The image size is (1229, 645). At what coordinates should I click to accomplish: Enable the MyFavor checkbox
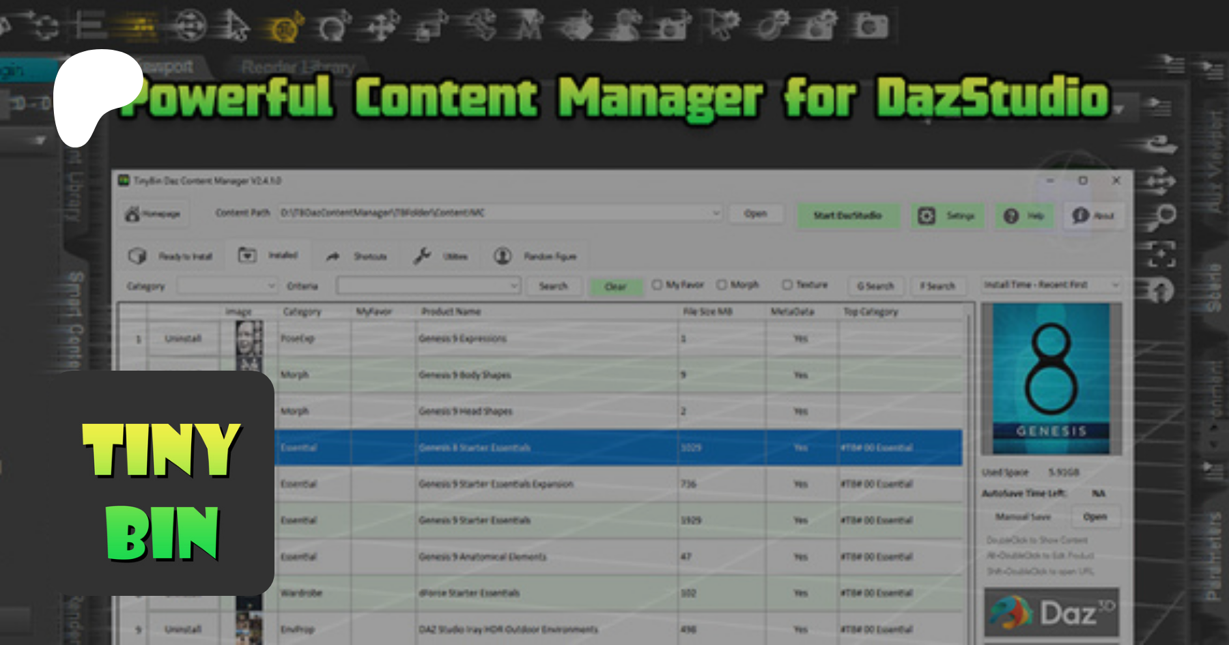point(657,285)
